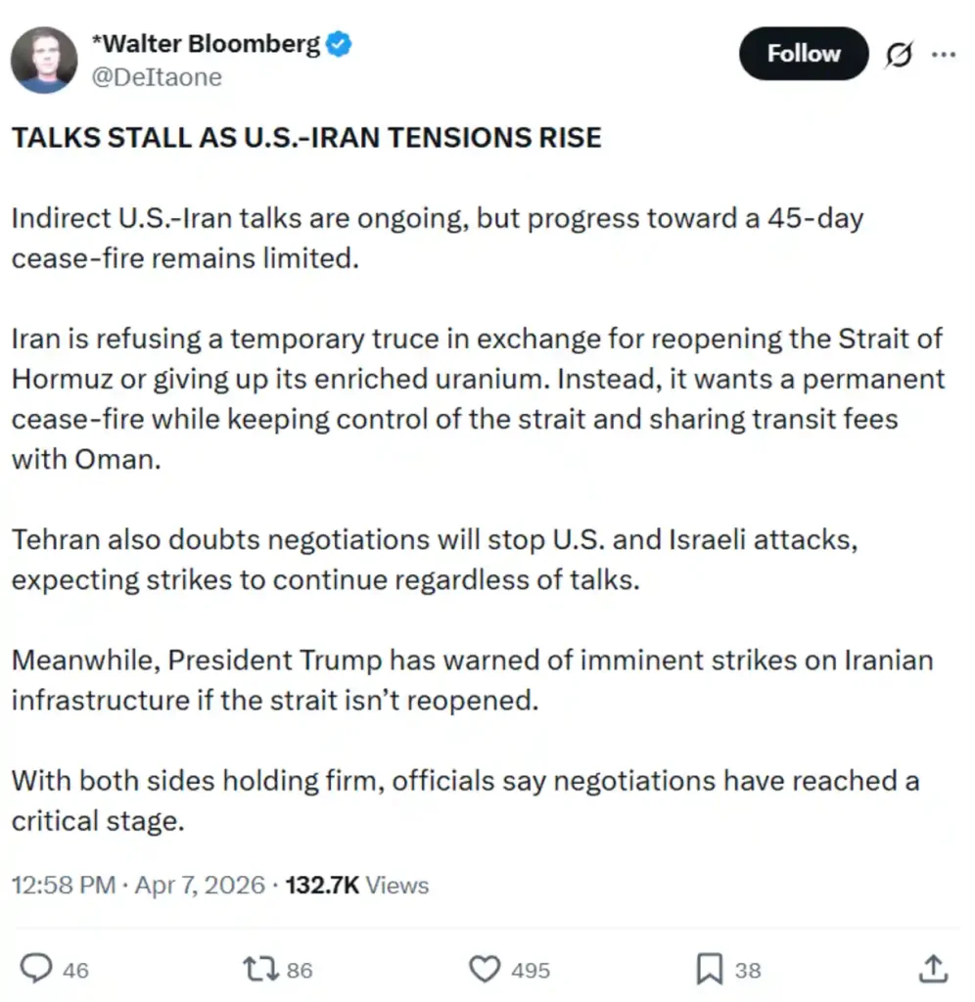Click the @DeItaone handle
The image size is (975, 1002).
click(x=157, y=77)
